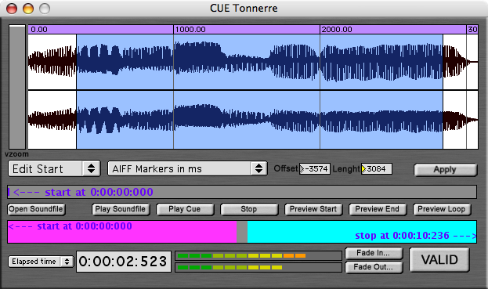Click the Lenght value field
The image size is (488, 289).
click(376, 168)
